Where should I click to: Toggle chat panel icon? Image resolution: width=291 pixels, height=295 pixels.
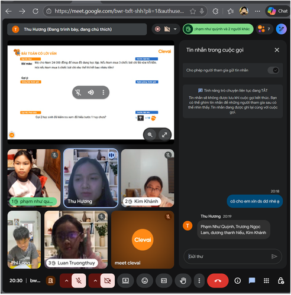tap(252, 281)
